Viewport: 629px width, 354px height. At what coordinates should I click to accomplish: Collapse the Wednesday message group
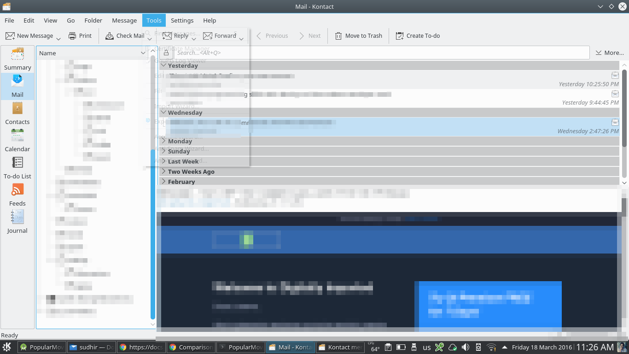pos(163,112)
